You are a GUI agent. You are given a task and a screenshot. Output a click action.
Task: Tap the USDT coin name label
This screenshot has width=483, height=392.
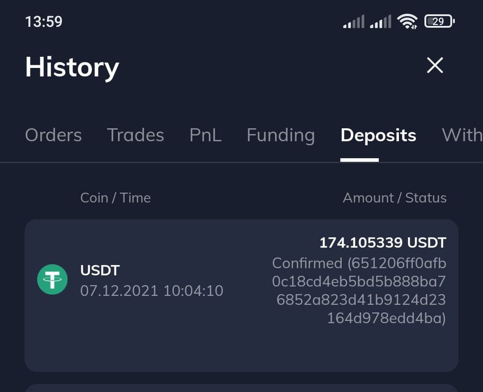(x=100, y=270)
